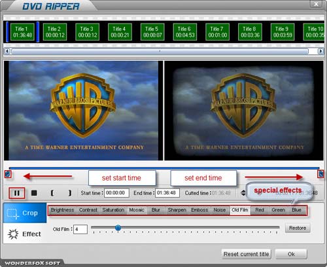The width and height of the screenshot is (327, 267).
Task: Click the start trim handle on timeline
Action: (8, 174)
